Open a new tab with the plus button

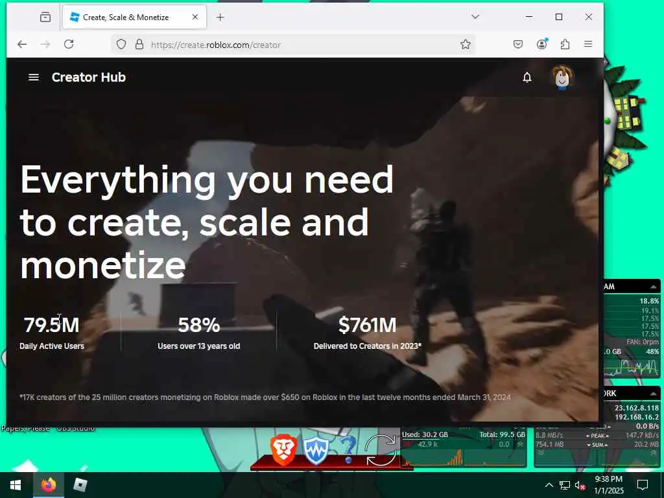tap(220, 17)
